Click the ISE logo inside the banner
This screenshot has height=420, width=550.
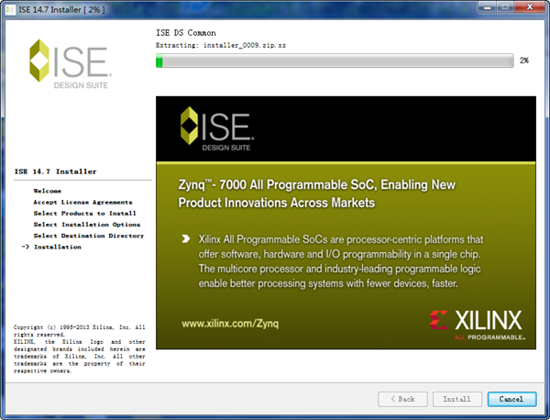(x=217, y=130)
